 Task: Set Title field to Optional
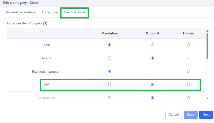click(x=152, y=45)
